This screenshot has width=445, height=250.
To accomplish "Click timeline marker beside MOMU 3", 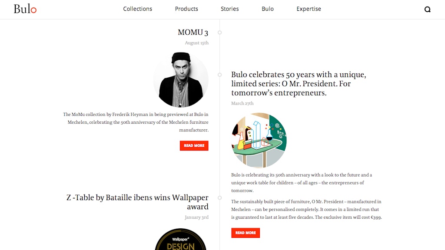I will coord(220,33).
